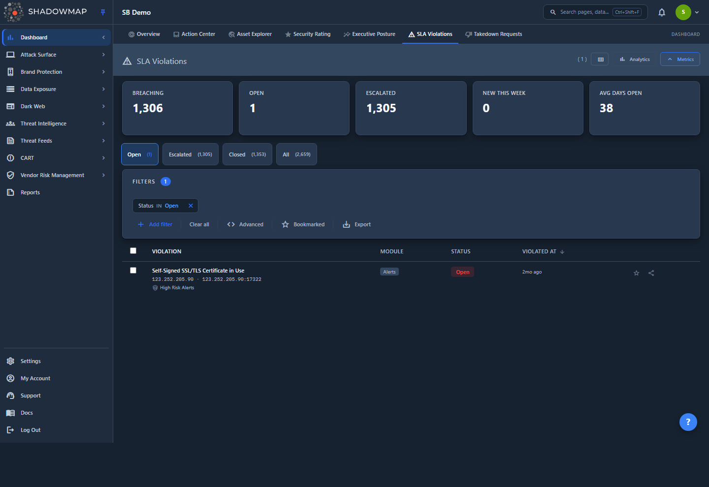709x487 pixels.
Task: Click the Export button
Action: [357, 224]
